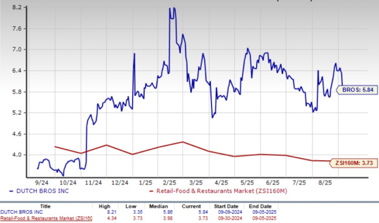Screen dimensions: 379x223
Task: Click the 12/24 x-axis label
Action: click(120, 183)
